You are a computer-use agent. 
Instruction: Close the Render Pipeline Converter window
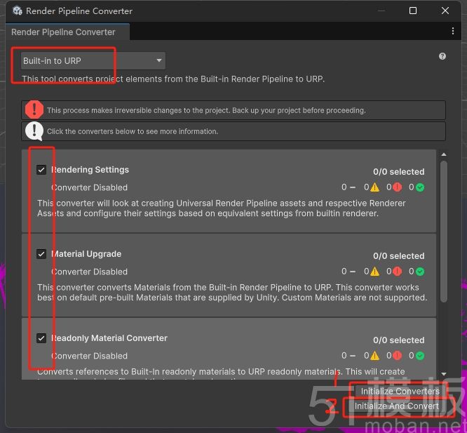[x=445, y=11]
